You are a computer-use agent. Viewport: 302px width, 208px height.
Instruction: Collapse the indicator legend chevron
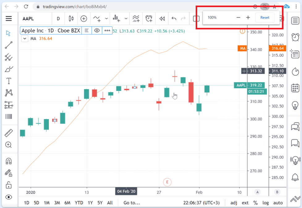(25, 39)
